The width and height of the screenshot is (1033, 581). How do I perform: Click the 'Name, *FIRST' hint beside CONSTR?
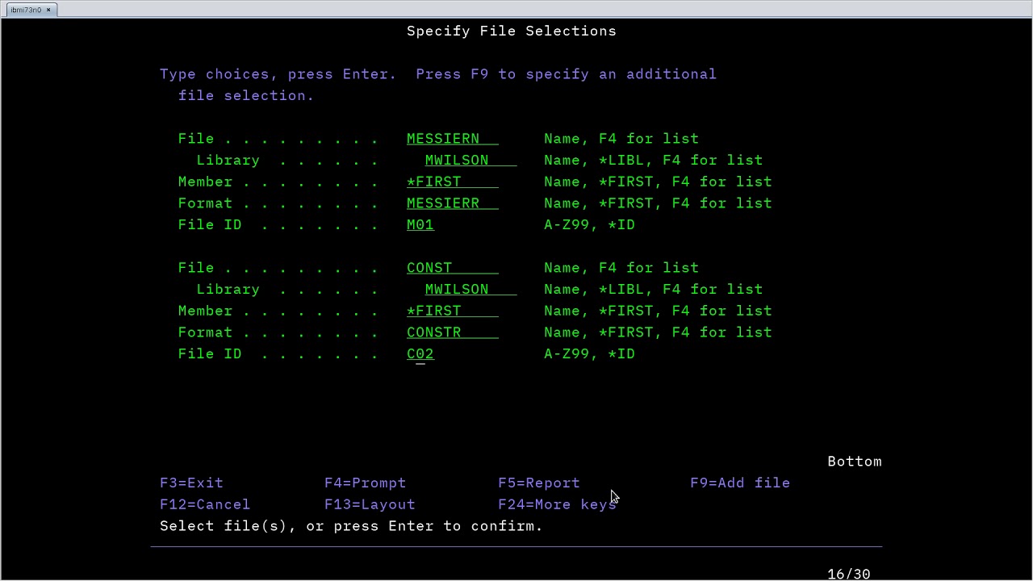[658, 332]
